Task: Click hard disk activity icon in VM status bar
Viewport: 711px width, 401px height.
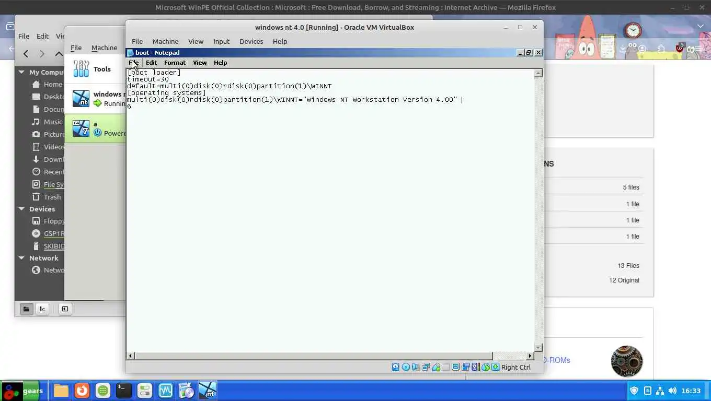Action: 396,367
